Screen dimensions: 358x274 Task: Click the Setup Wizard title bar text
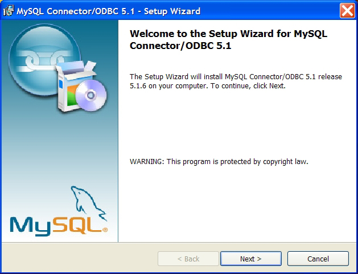pyautogui.click(x=109, y=11)
